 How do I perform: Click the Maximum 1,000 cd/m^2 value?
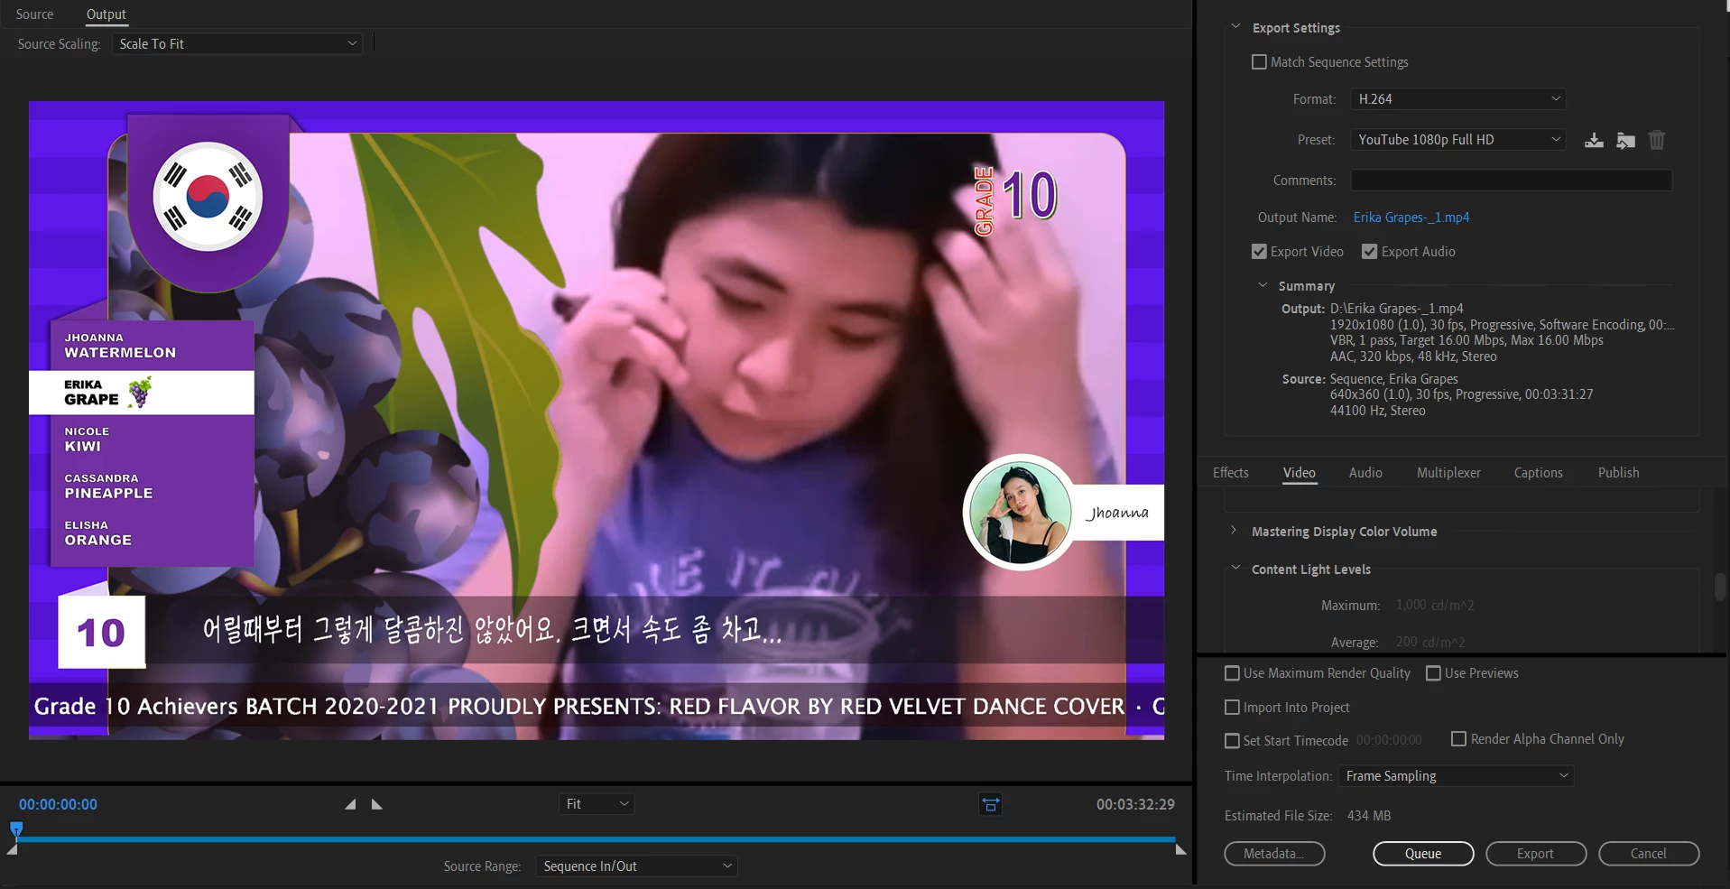coord(1435,606)
